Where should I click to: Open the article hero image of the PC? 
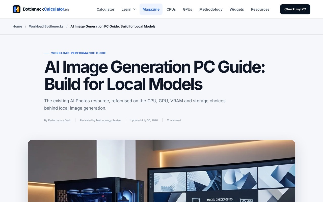coord(161,171)
